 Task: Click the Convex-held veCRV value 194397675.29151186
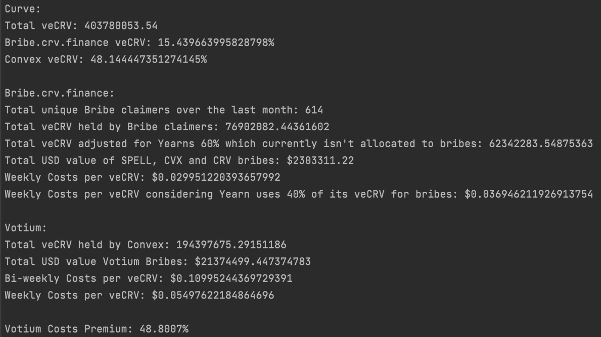[x=231, y=245]
